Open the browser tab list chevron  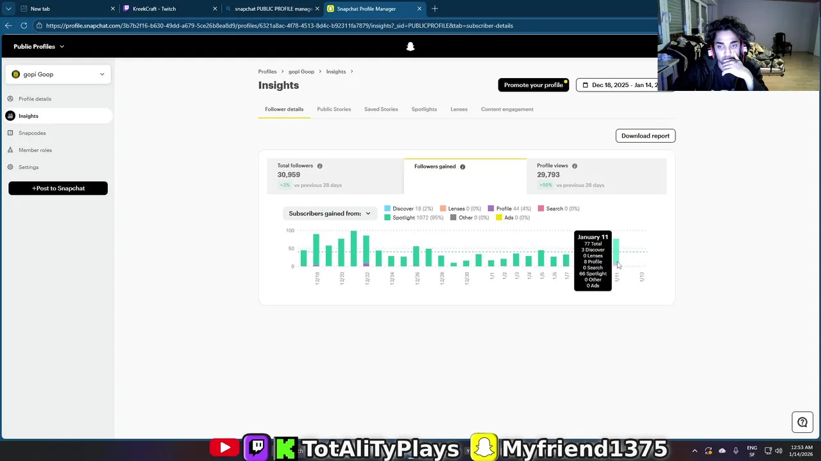[8, 9]
